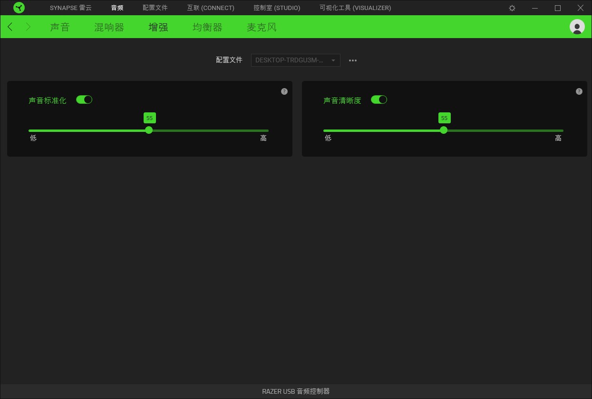Show help for 声音标准化 question mark
Screen dimensions: 592x399
[x=284, y=91]
